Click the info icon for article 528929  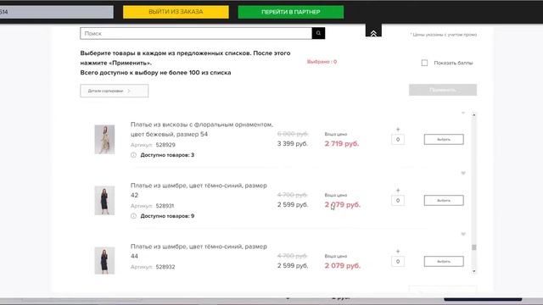pos(133,155)
